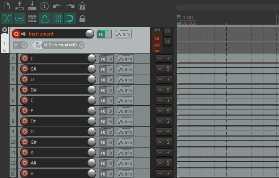Toggle ripple editing grid icon

click(32, 18)
